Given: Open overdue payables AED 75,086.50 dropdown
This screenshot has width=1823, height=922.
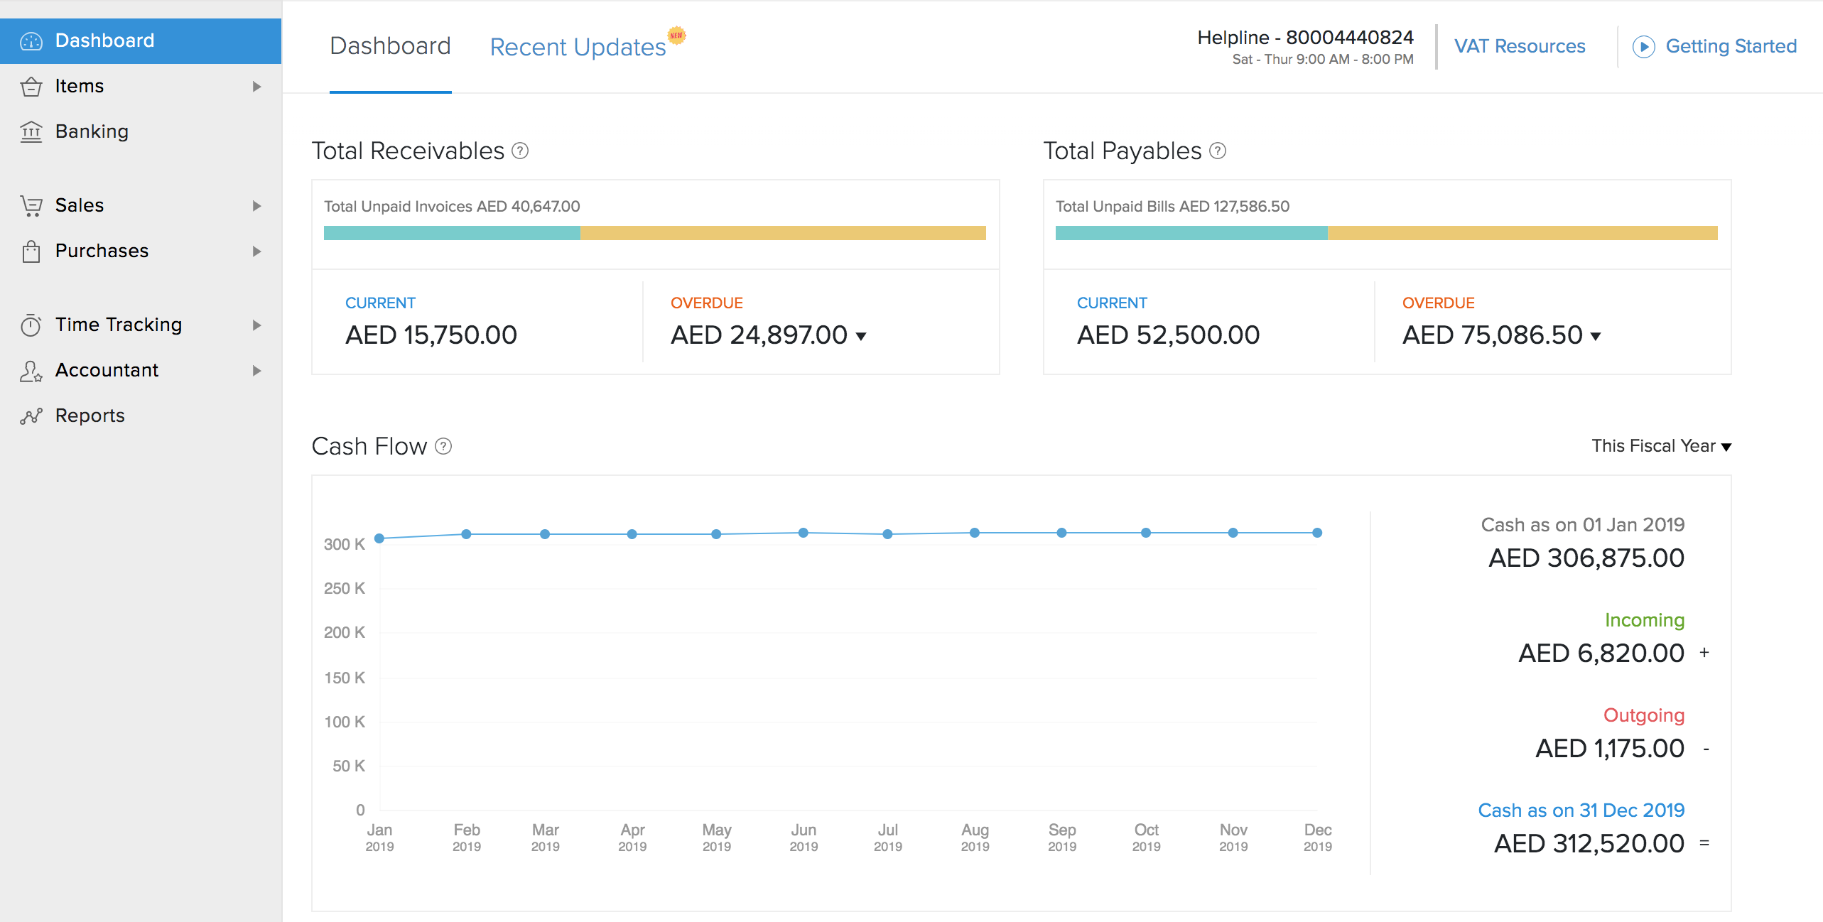Looking at the screenshot, I should [1596, 337].
